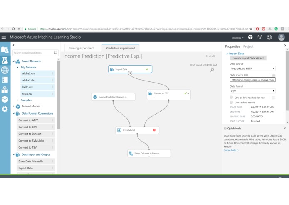Screen dimensions: 289x205
Task: Click the search magnifier in module search box
Action: [55, 53]
